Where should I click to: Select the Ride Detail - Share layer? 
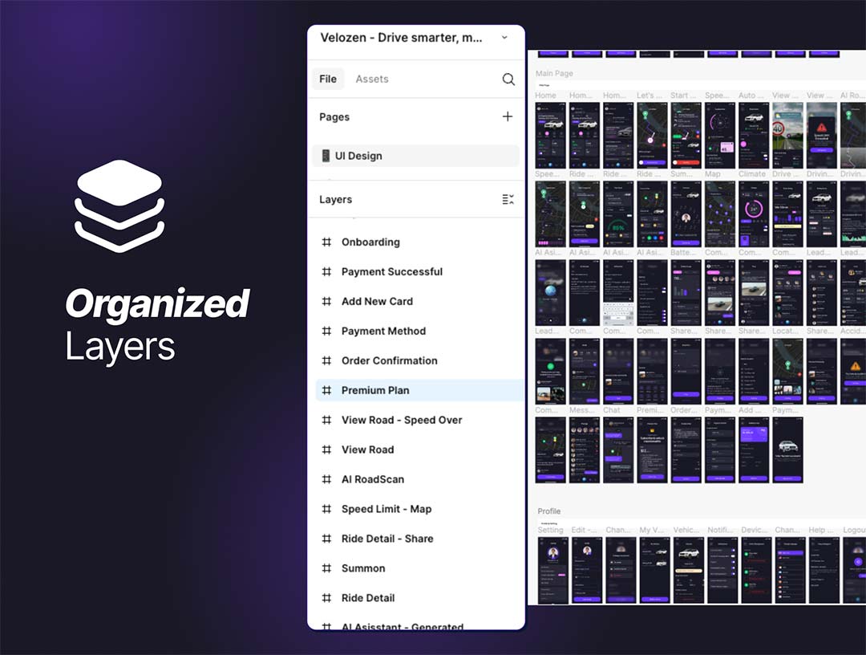click(387, 539)
